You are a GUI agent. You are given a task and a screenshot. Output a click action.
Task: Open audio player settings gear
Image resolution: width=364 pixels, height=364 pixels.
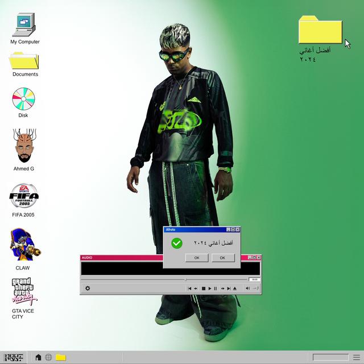coord(88,288)
